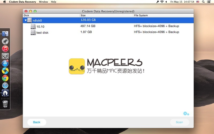The image size is (214, 134).
Task: Click the 1.97 GB size value
Action: pos(86,32)
